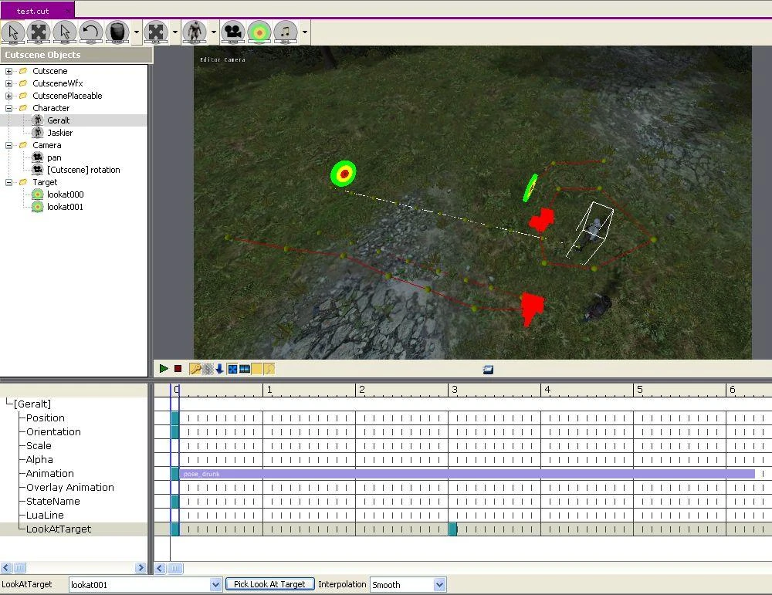Click the blue four-arrow expand icon in playback bar
This screenshot has width=772, height=595.
[232, 369]
